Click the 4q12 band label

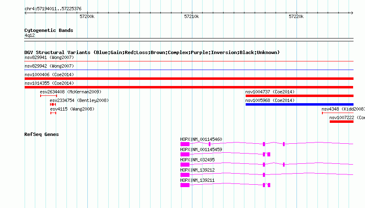[x=30, y=35]
